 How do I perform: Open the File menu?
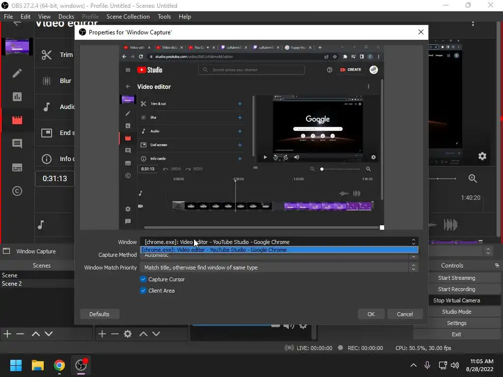pos(8,16)
